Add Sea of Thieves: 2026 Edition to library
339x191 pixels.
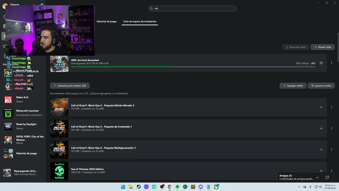click(x=321, y=171)
